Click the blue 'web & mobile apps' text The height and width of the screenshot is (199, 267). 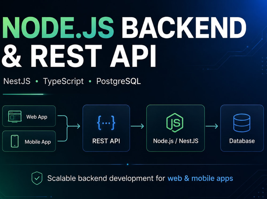pyautogui.click(x=200, y=179)
